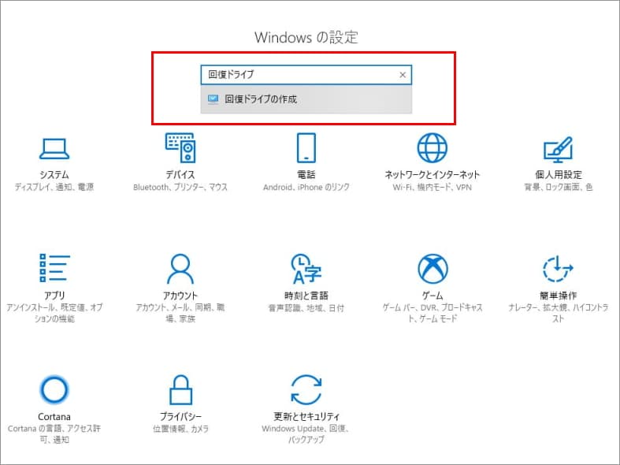The width and height of the screenshot is (620, 465).
Task: Select the 回復ドライブの作成 search suggestion
Action: (x=306, y=99)
